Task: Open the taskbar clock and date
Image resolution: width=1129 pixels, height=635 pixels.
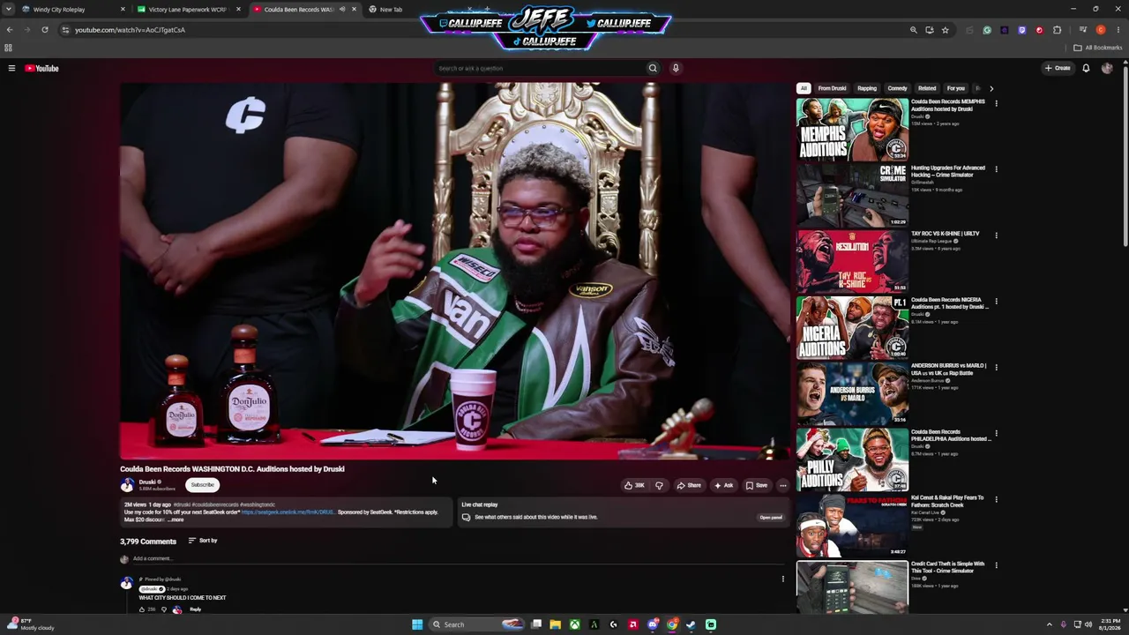Action: (x=1110, y=624)
